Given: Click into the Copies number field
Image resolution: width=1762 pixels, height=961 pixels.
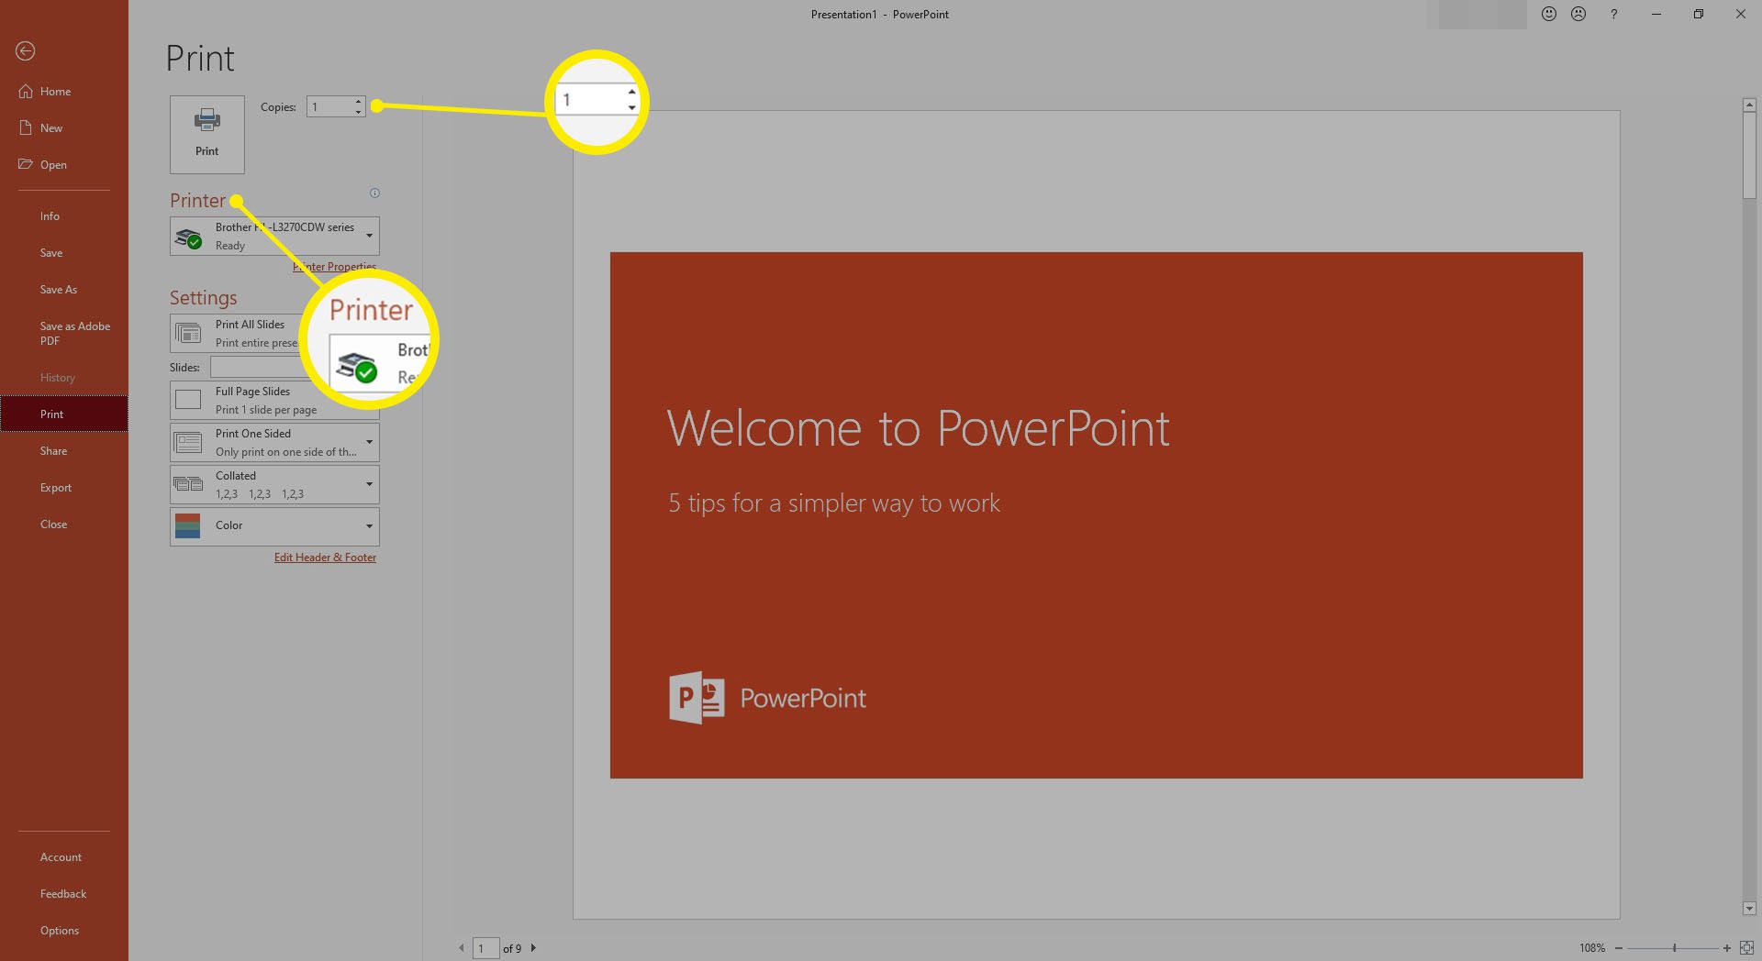Looking at the screenshot, I should point(329,107).
